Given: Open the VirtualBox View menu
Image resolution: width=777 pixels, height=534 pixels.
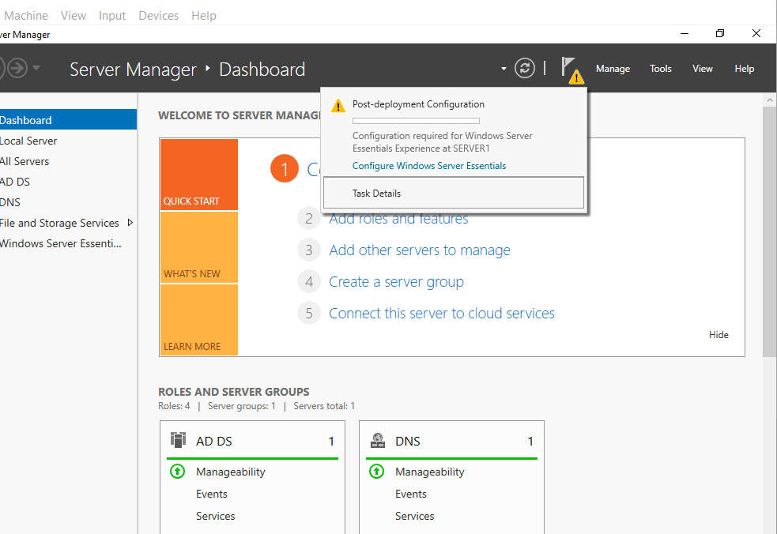Looking at the screenshot, I should click(74, 15).
